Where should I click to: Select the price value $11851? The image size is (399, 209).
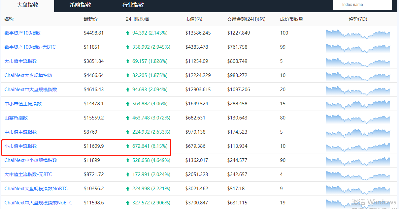[91, 47]
